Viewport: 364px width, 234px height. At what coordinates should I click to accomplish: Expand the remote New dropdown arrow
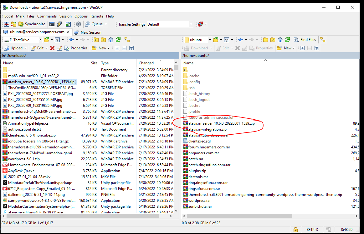tap(294, 48)
